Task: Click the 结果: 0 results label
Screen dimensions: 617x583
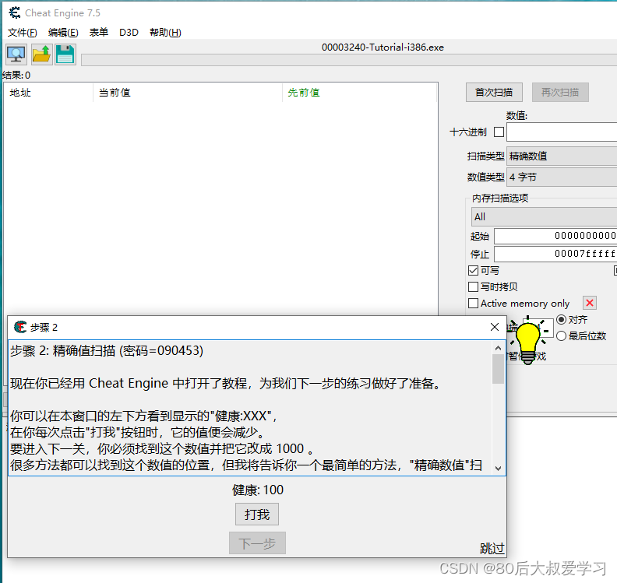Action: click(16, 75)
